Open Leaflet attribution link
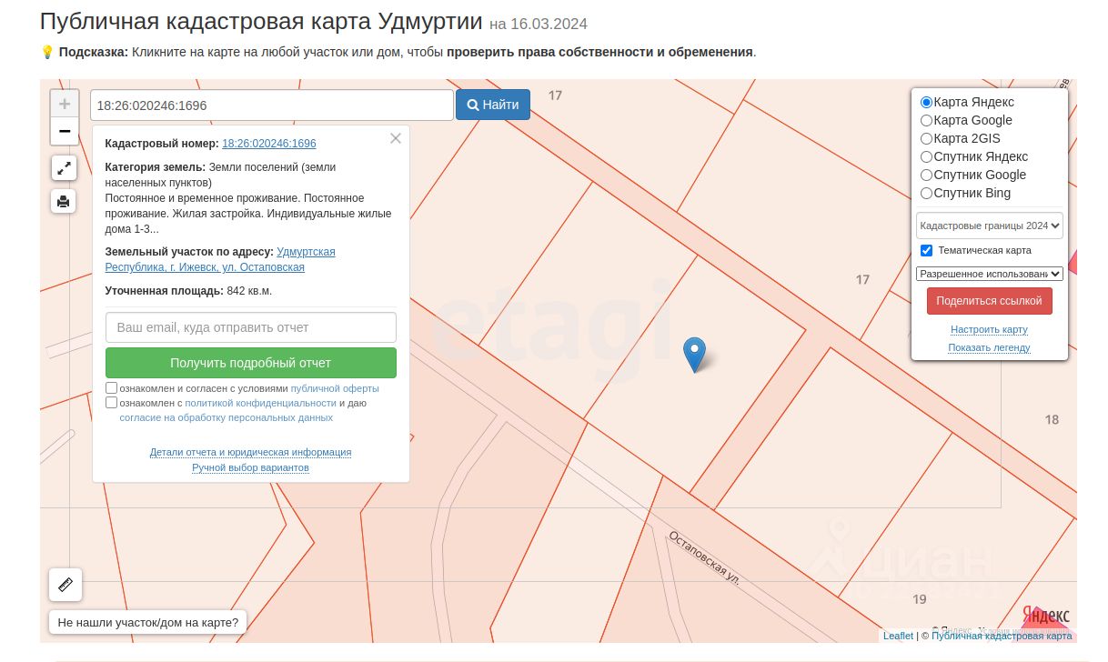 (898, 636)
